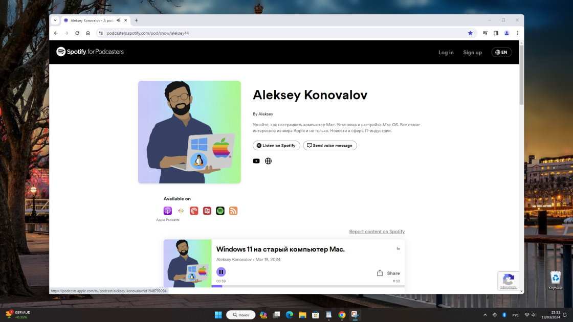Click the reCAPTCHA badge
The height and width of the screenshot is (322, 573).
[508, 281]
